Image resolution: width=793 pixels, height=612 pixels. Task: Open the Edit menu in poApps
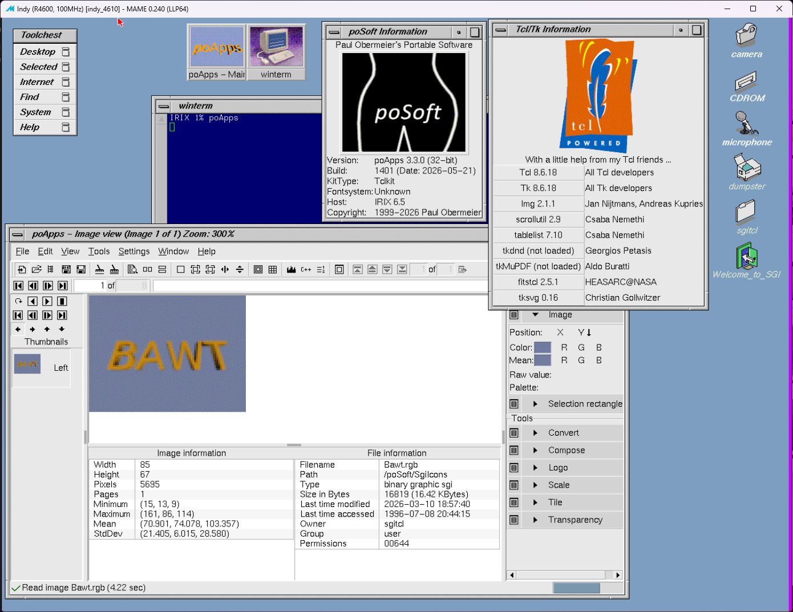tap(45, 252)
